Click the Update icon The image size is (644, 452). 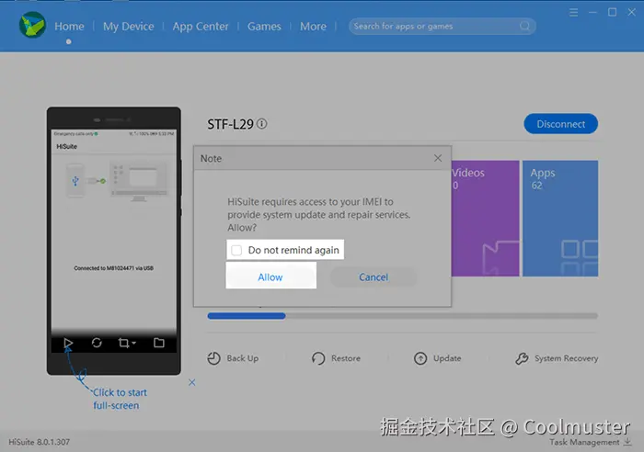[420, 358]
